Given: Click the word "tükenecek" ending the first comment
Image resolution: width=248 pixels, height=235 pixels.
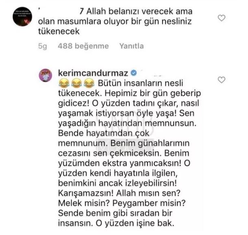Looking at the screenshot, I should click(x=59, y=31).
